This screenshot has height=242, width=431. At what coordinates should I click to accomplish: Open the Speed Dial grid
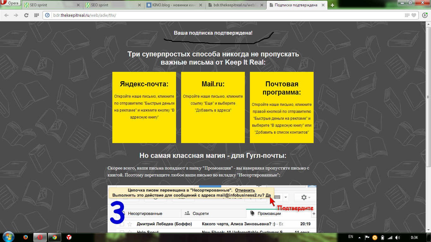click(x=37, y=15)
